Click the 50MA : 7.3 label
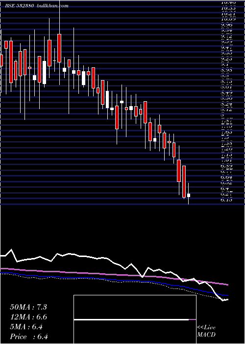245x344 pixels. (x=28, y=307)
